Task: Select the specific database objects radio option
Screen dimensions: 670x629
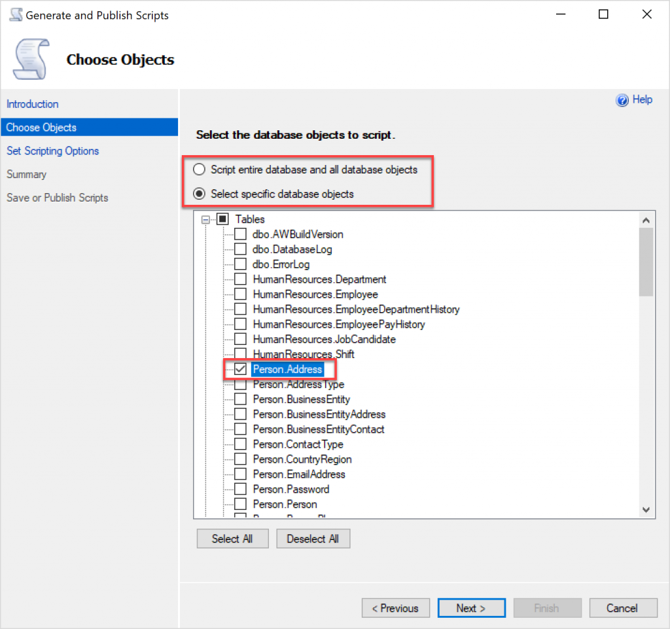Action: 199,194
